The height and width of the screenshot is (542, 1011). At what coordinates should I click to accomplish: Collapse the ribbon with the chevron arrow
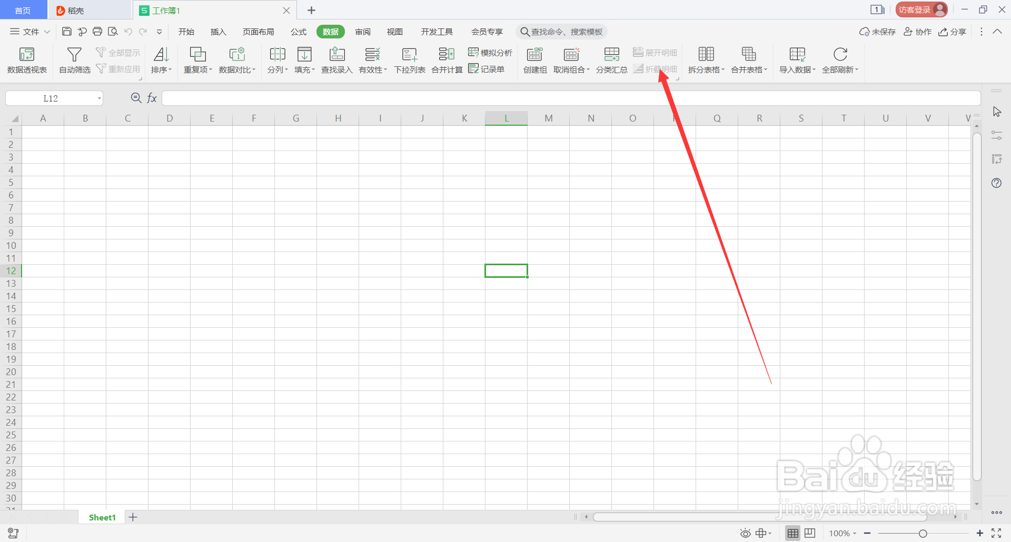997,32
